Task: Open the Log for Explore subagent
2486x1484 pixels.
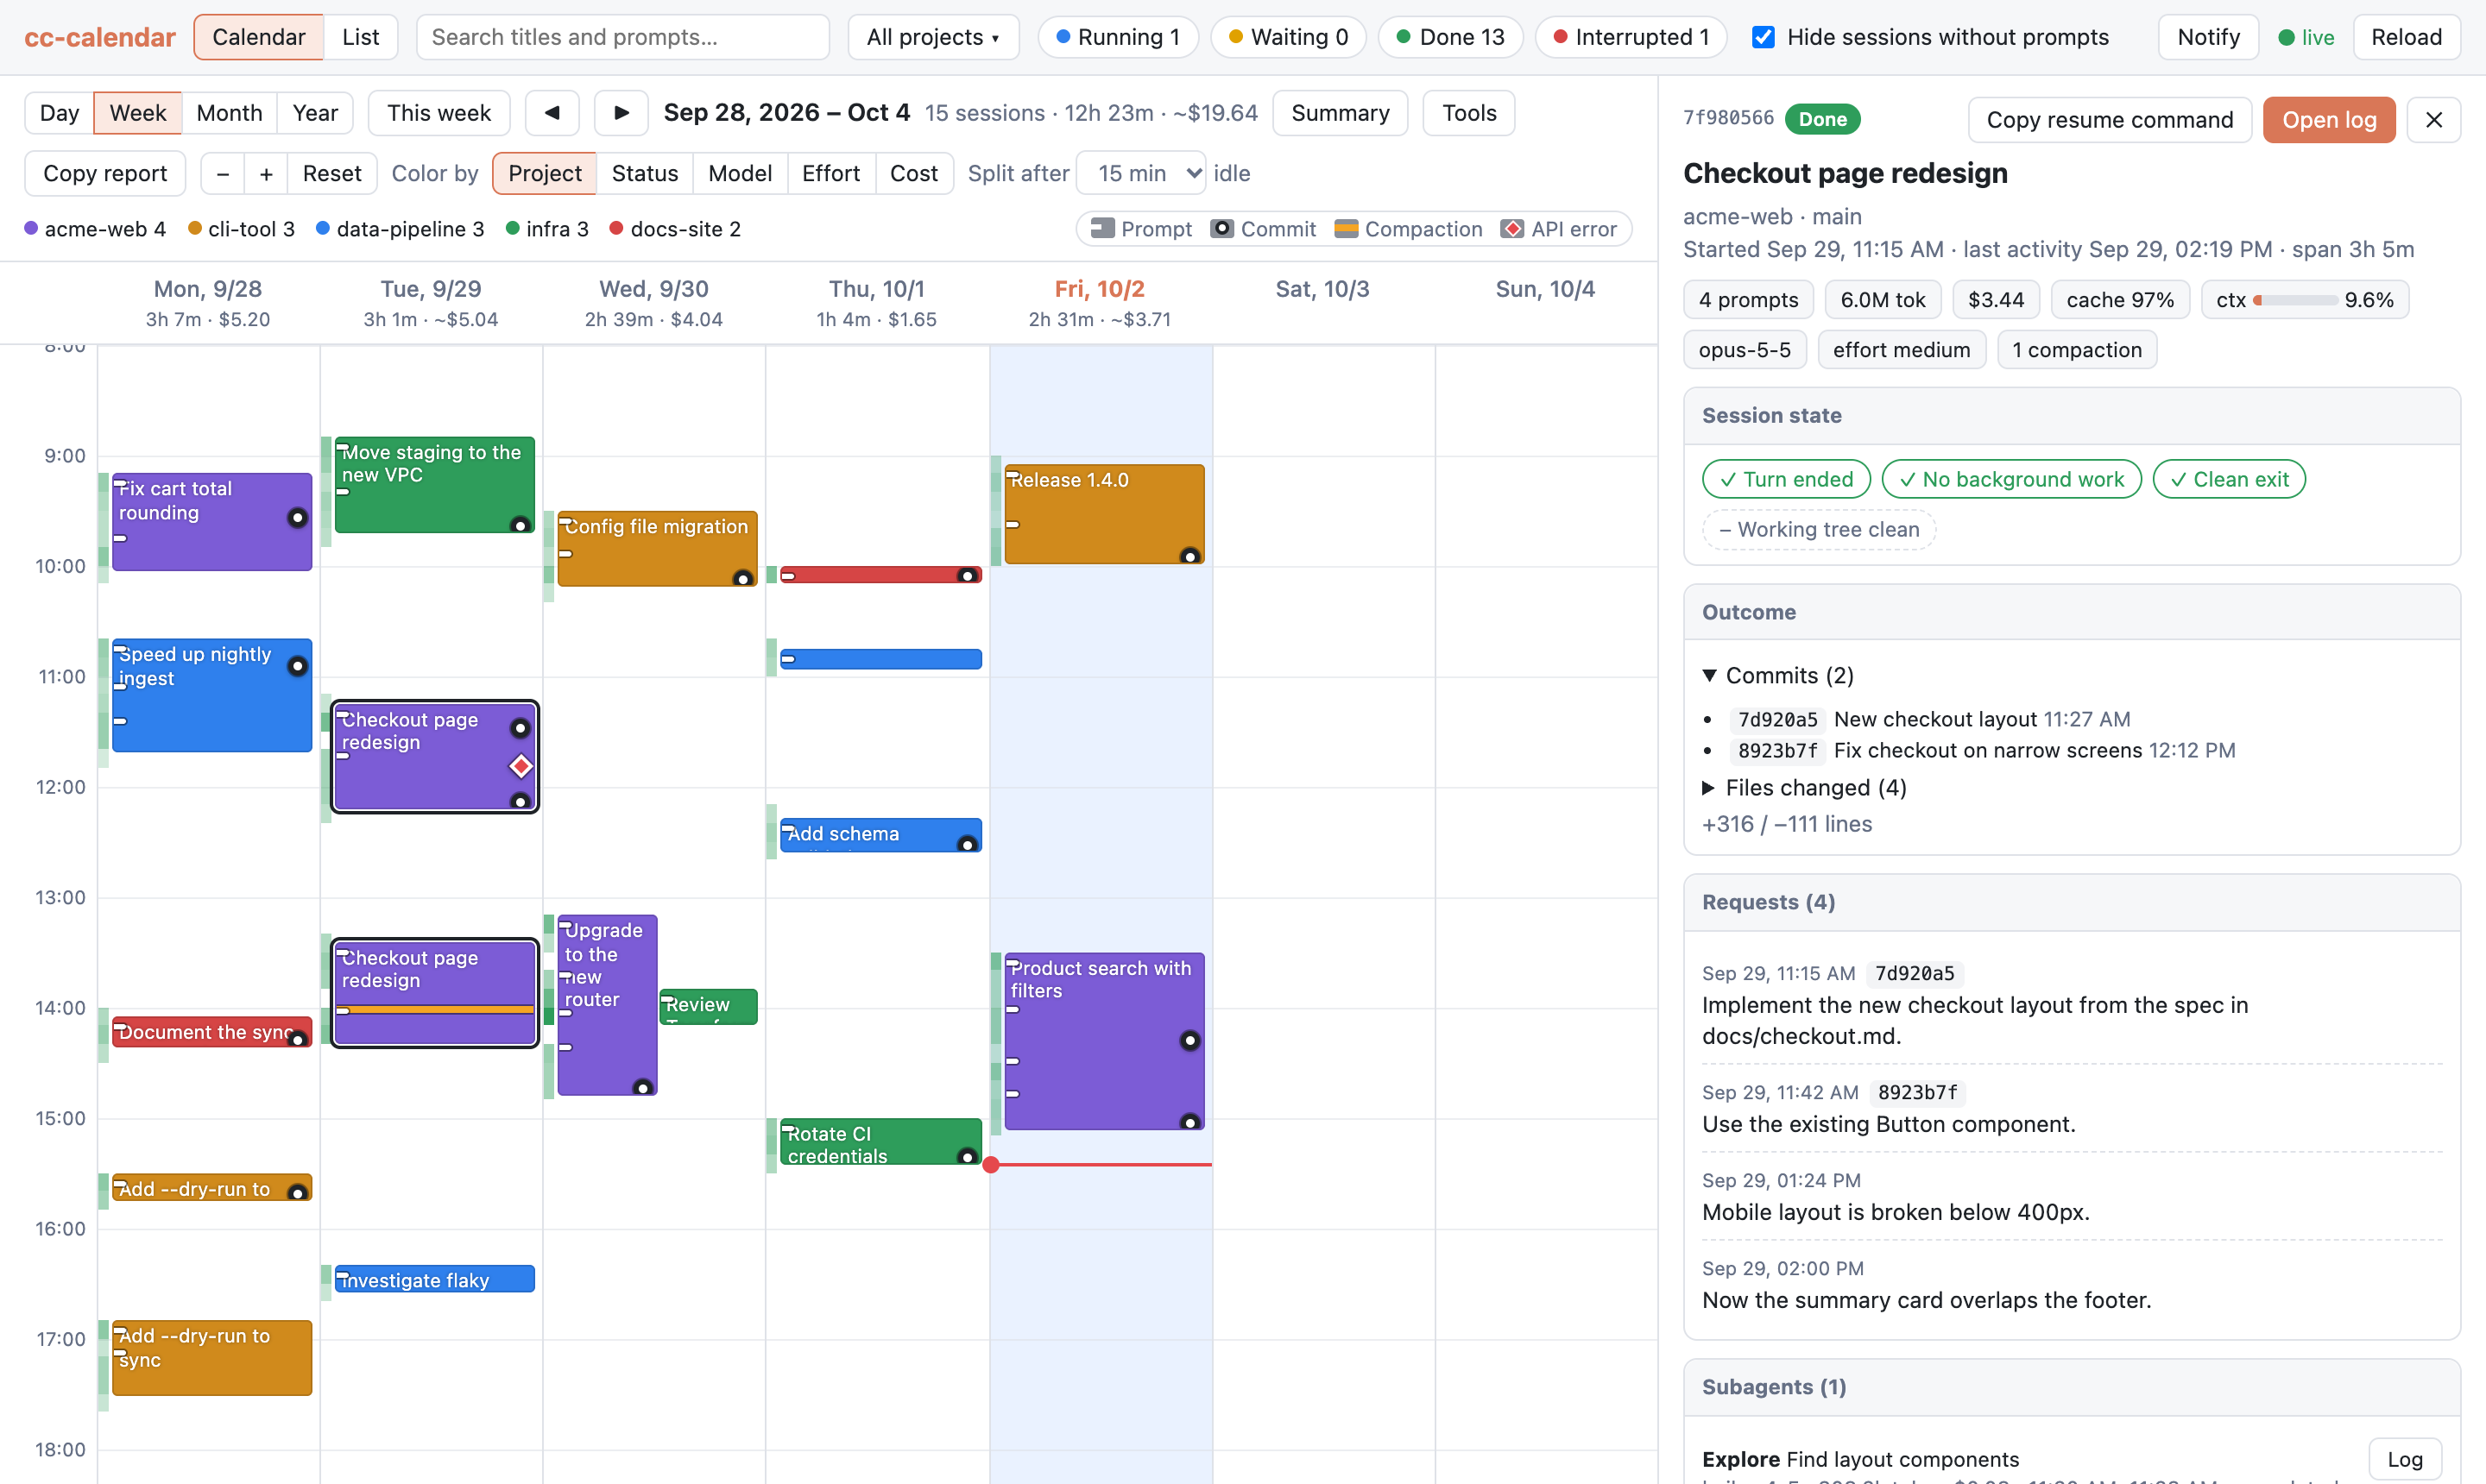Action: click(2405, 1459)
